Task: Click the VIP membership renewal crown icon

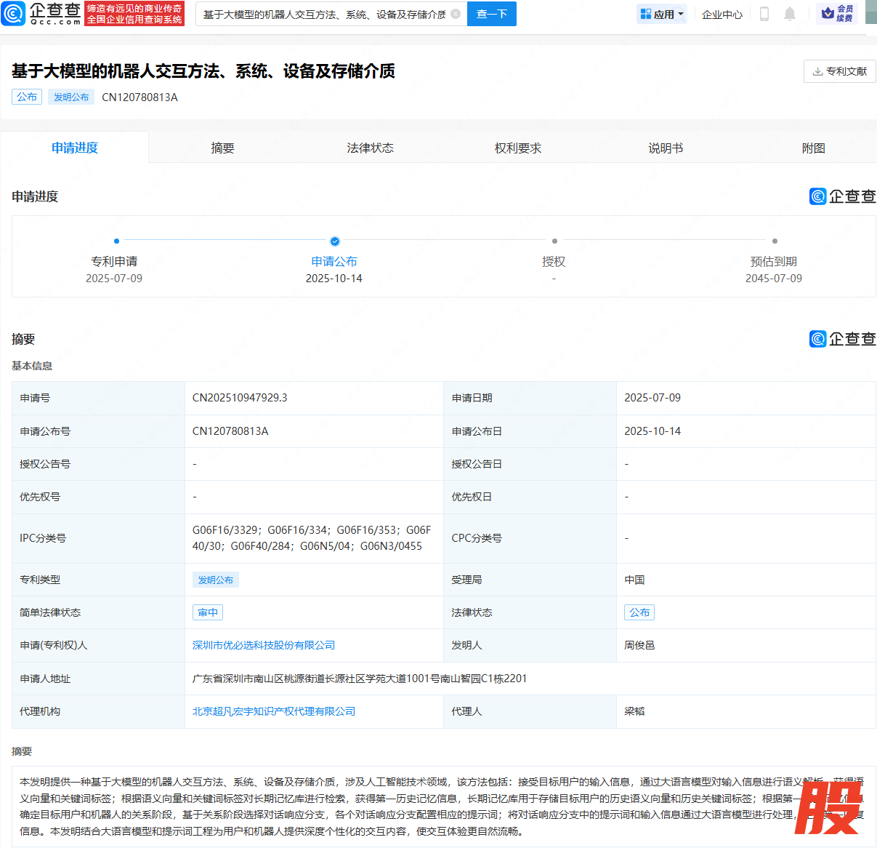Action: 828,13
